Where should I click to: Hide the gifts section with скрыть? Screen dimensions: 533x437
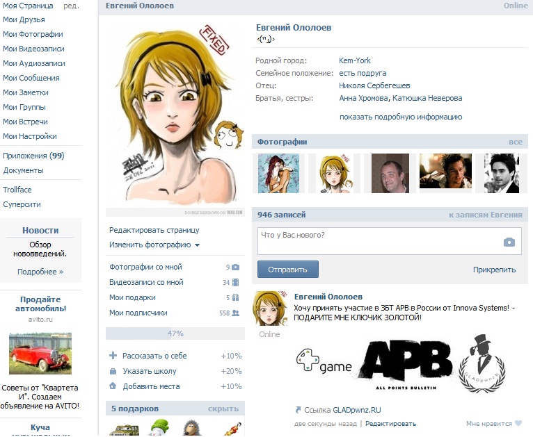(223, 409)
